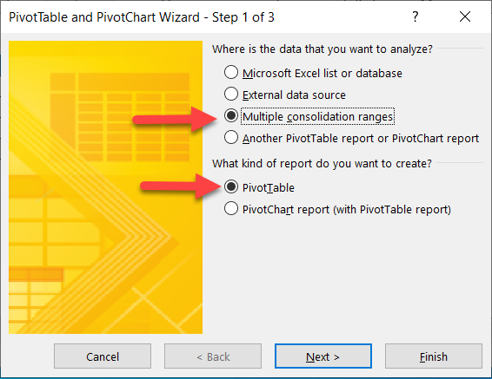
Task: Close the PivotTable wizard dialog
Action: (465, 16)
